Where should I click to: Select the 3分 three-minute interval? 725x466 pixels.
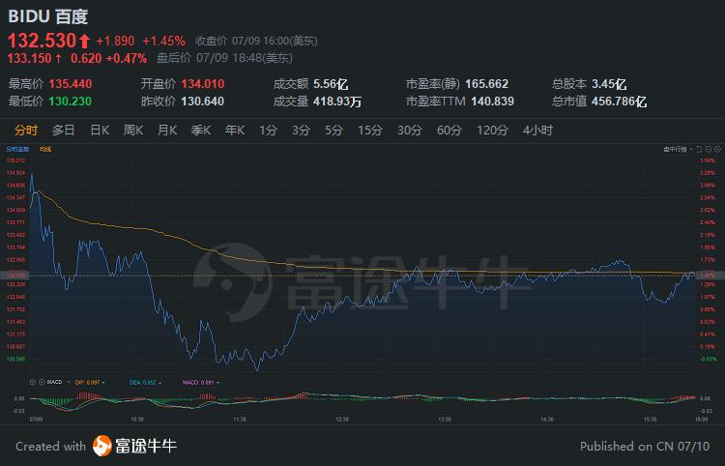coord(301,131)
